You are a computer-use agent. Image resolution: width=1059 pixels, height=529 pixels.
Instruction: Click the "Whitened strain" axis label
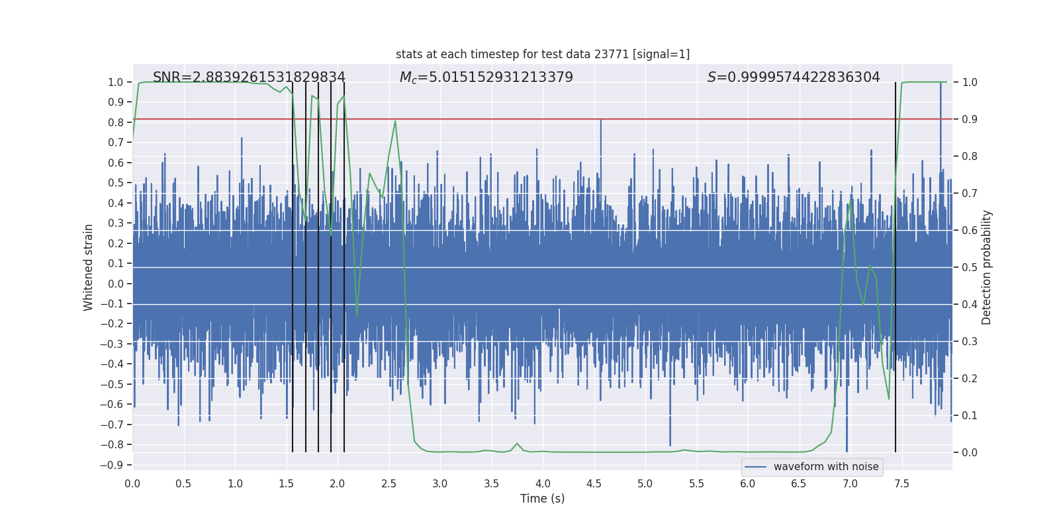point(88,267)
